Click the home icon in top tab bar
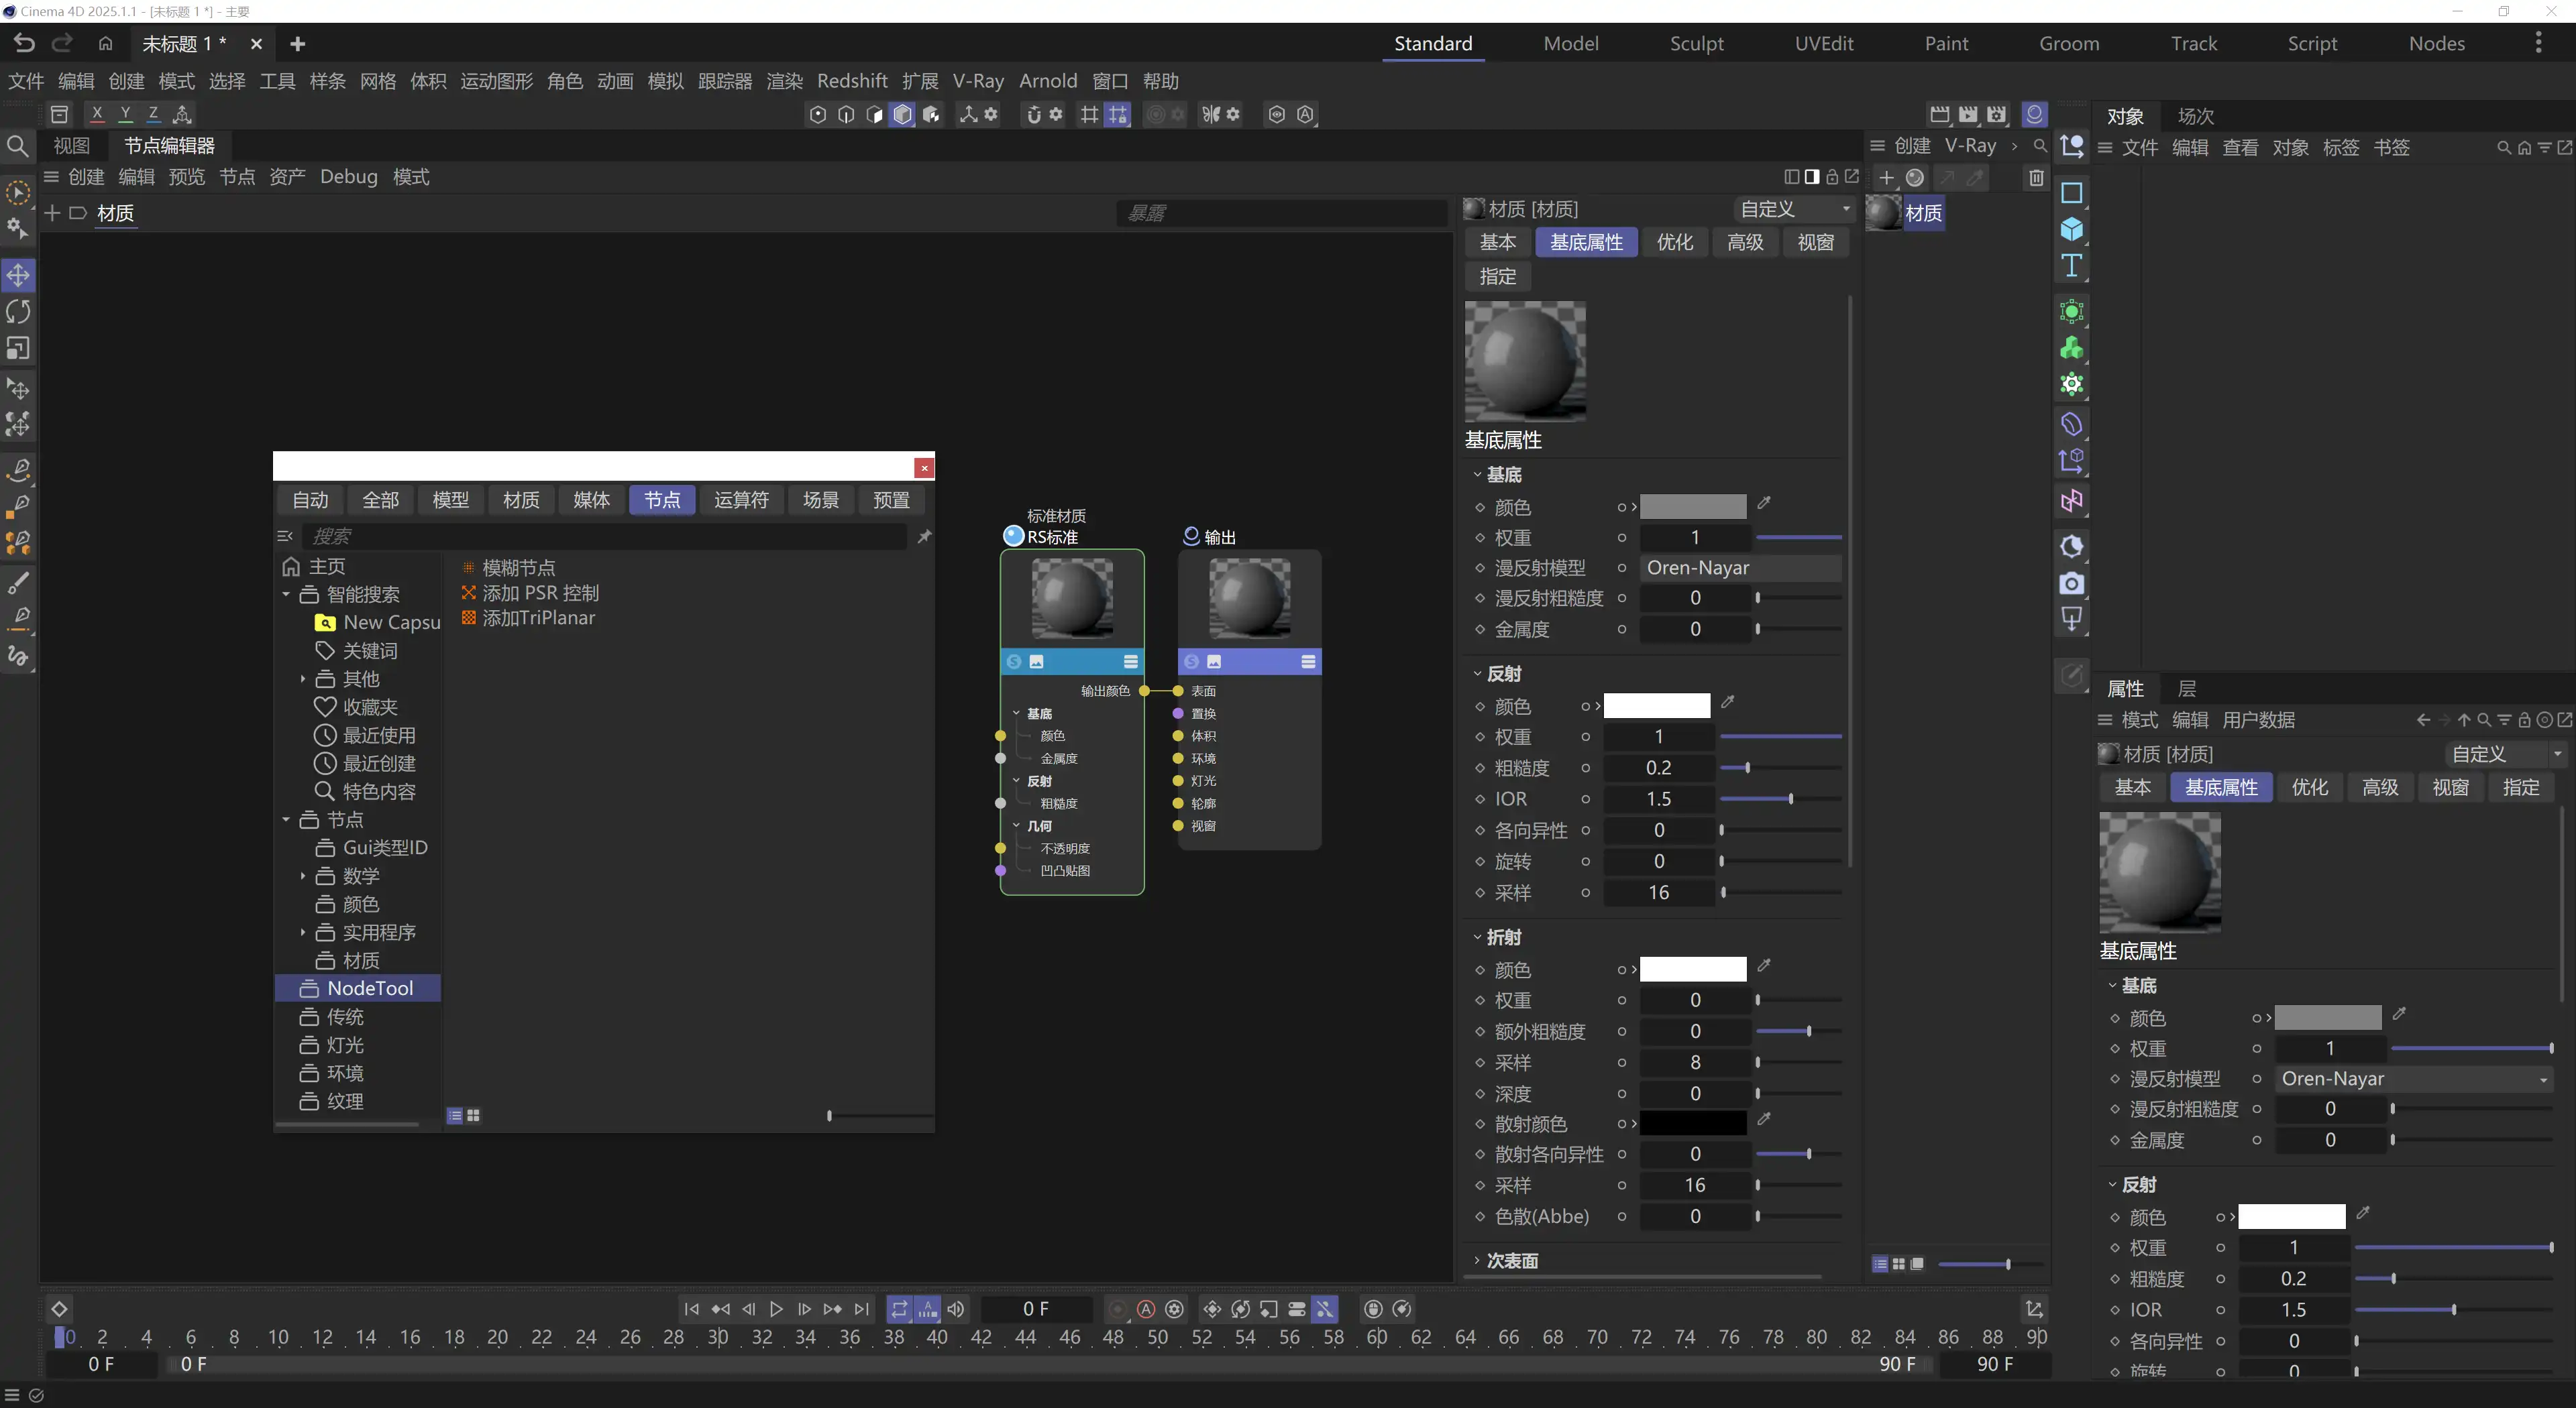 (x=105, y=43)
